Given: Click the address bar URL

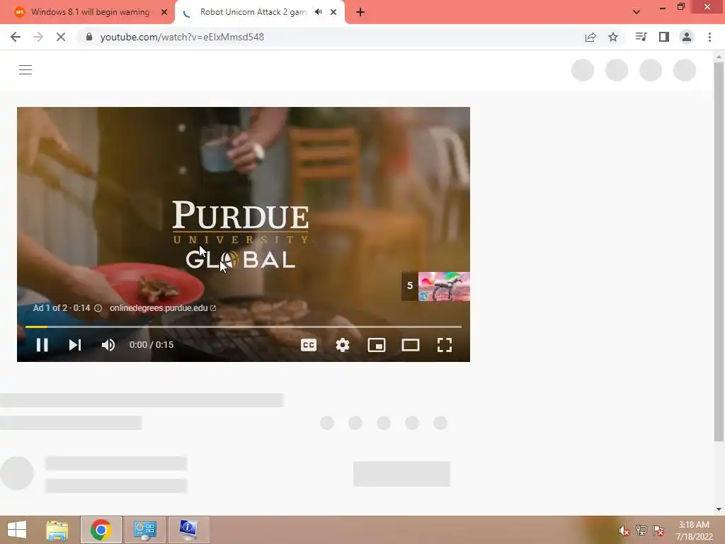Looking at the screenshot, I should point(182,37).
